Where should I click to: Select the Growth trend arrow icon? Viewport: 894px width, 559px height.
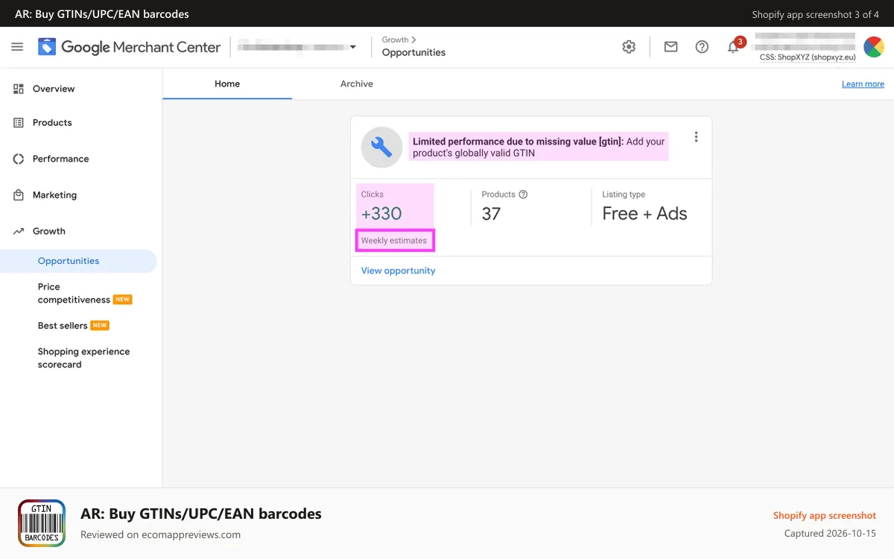(x=19, y=231)
